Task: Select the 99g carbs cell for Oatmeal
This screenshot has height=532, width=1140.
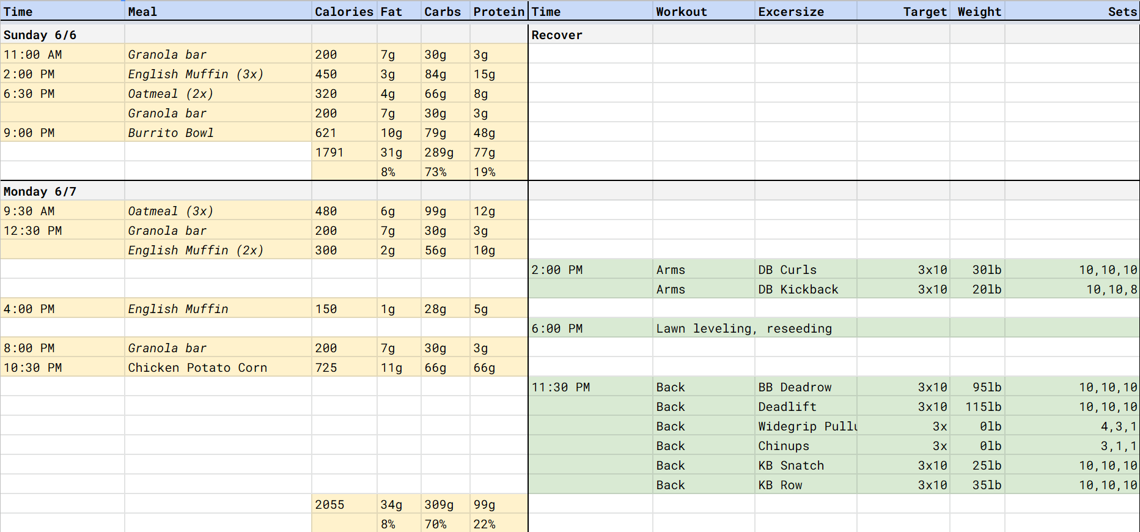Action: (x=446, y=210)
